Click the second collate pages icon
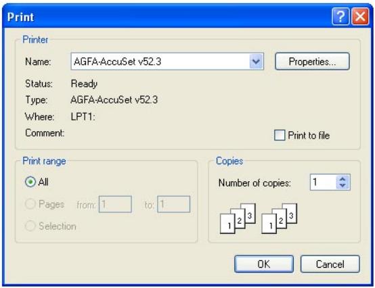This screenshot has height=288, width=375. [280, 218]
